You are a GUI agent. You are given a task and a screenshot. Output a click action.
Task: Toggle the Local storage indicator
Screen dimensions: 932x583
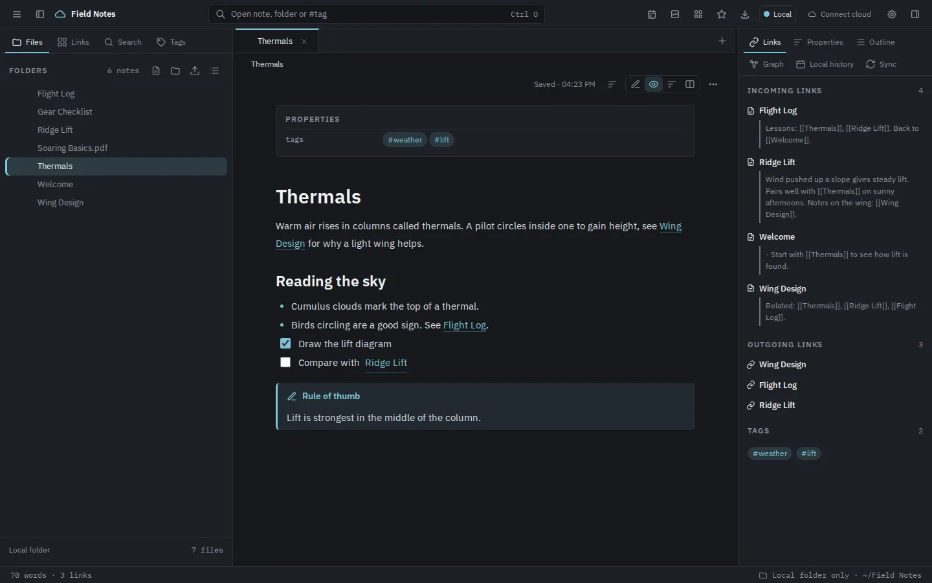coord(777,14)
